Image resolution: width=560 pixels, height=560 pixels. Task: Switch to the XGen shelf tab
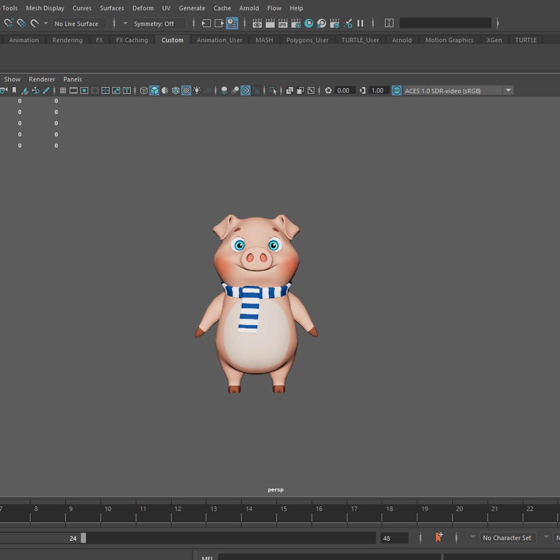point(494,40)
